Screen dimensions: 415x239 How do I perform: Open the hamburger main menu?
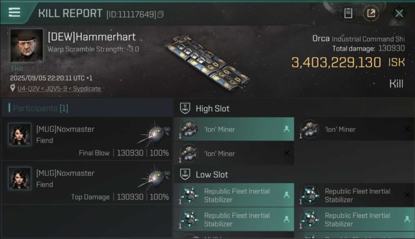tap(14, 12)
